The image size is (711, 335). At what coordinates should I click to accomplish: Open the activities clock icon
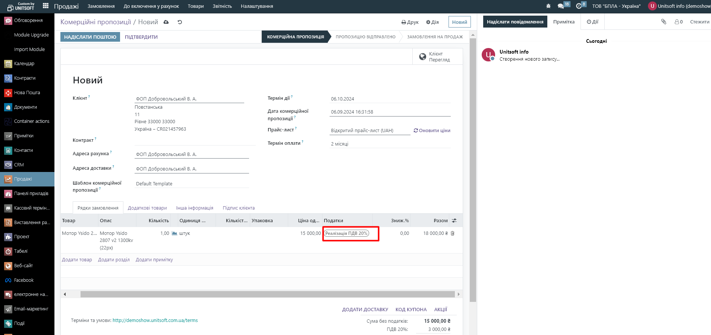(579, 6)
